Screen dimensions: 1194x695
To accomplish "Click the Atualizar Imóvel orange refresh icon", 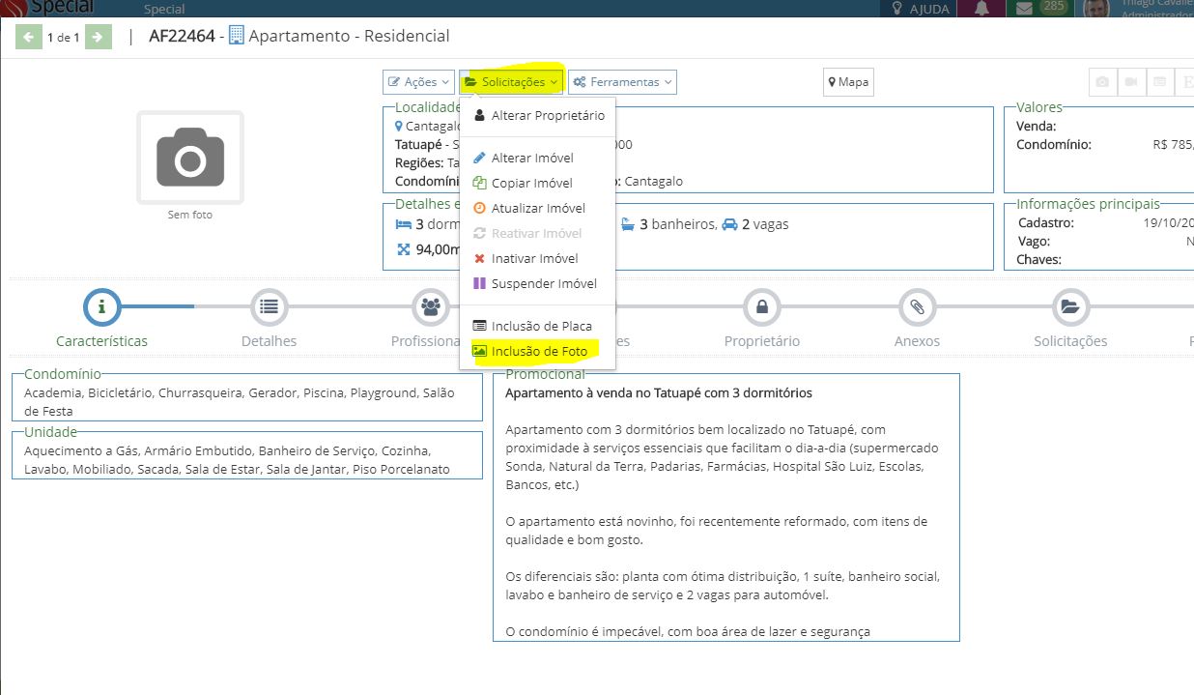I will 480,207.
